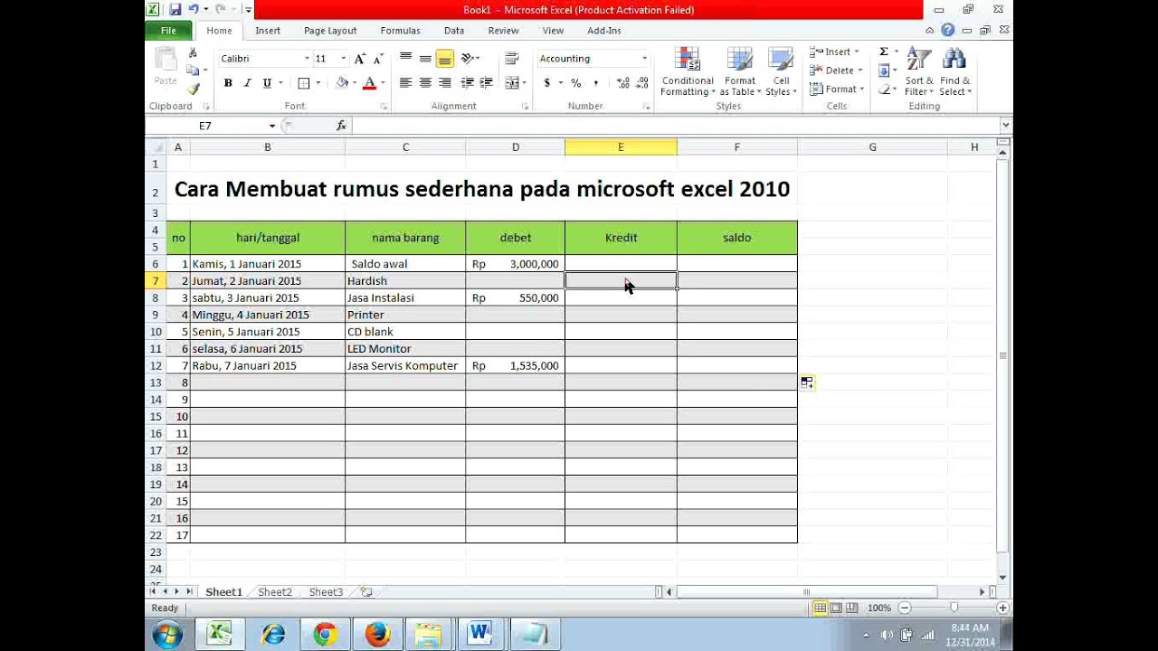Click Decrease Font Size icon

click(x=376, y=59)
